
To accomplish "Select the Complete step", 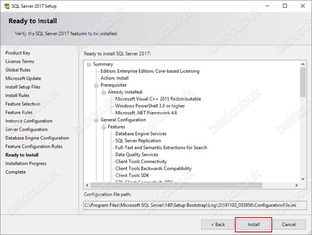I will coord(15,172).
